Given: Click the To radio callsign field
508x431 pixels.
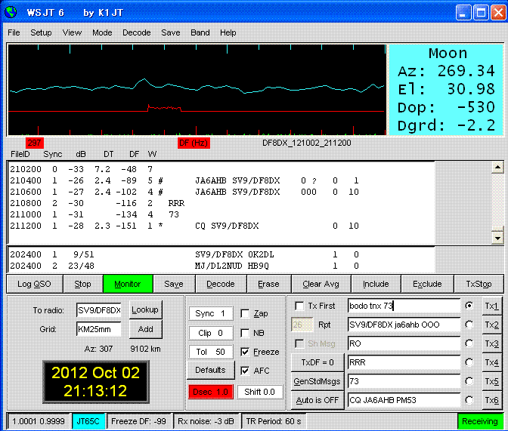Looking at the screenshot, I should [99, 310].
